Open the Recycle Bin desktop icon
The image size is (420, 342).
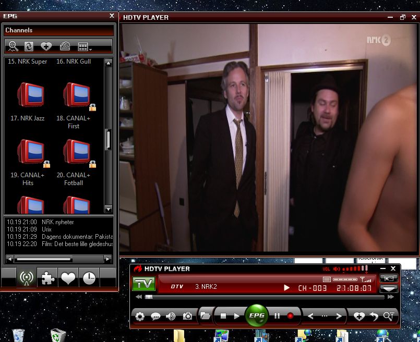(x=18, y=336)
